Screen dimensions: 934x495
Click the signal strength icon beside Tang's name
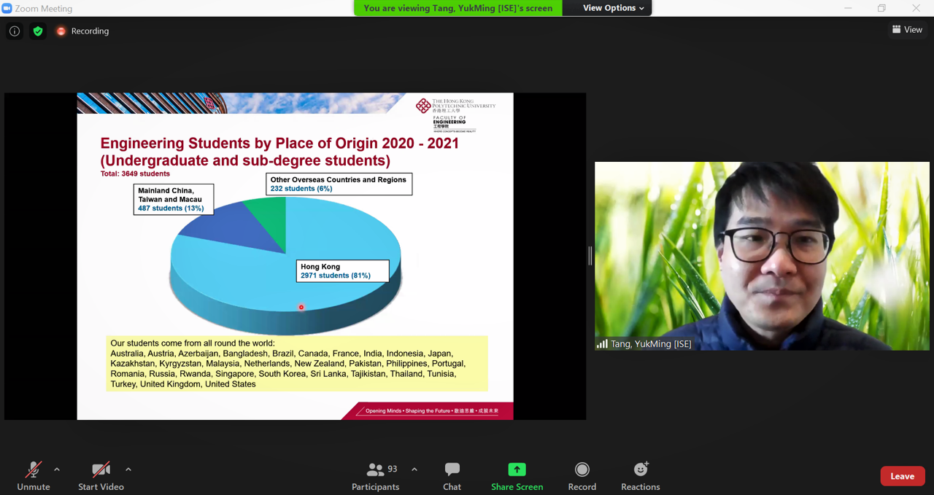tap(602, 344)
